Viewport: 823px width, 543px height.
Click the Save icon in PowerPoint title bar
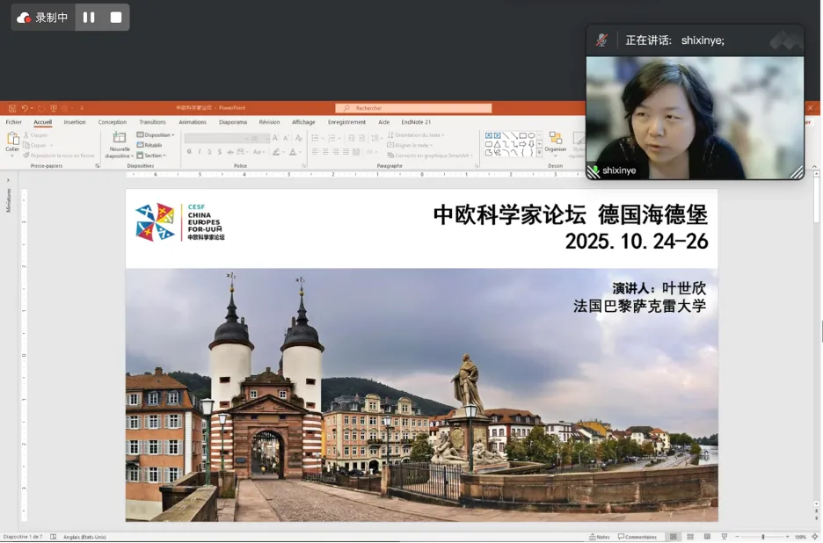coord(12,108)
